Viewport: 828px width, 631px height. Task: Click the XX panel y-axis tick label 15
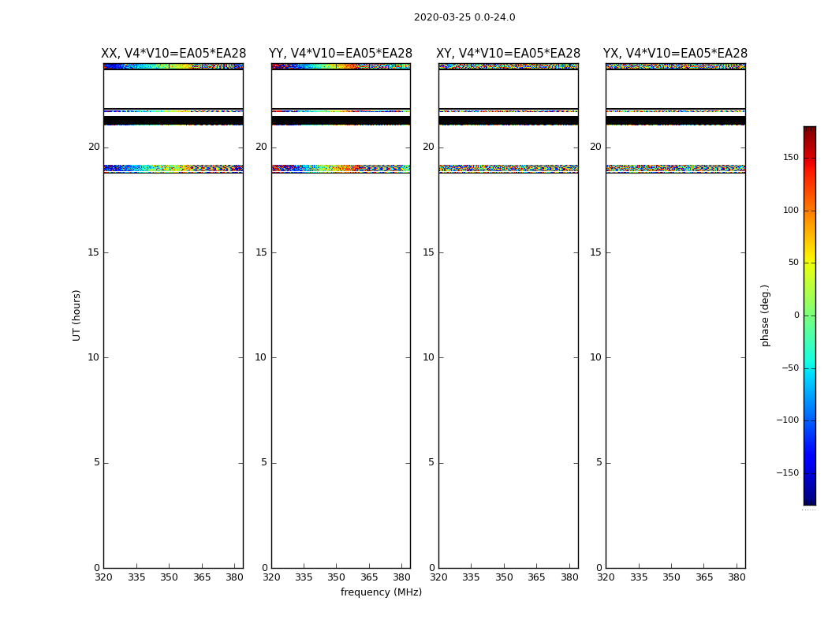tap(94, 252)
